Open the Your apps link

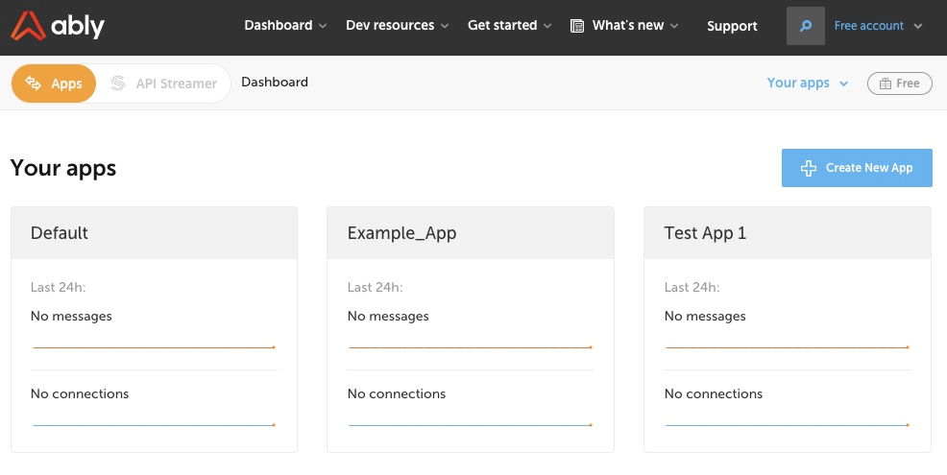798,83
